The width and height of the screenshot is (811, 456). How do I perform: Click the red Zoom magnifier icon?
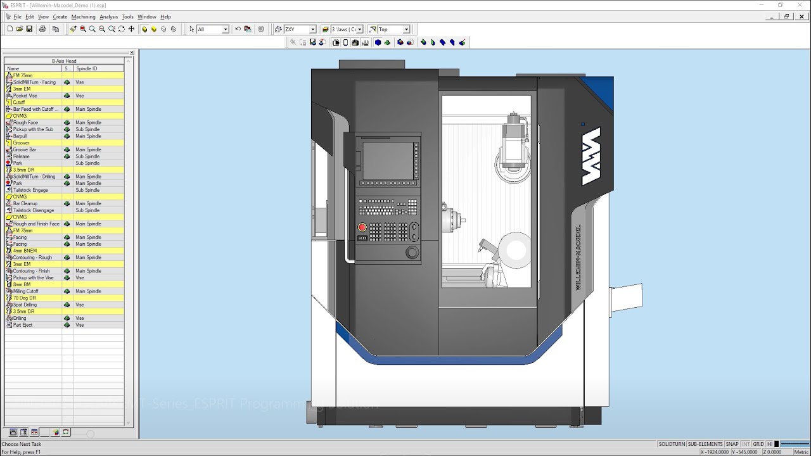click(x=83, y=29)
